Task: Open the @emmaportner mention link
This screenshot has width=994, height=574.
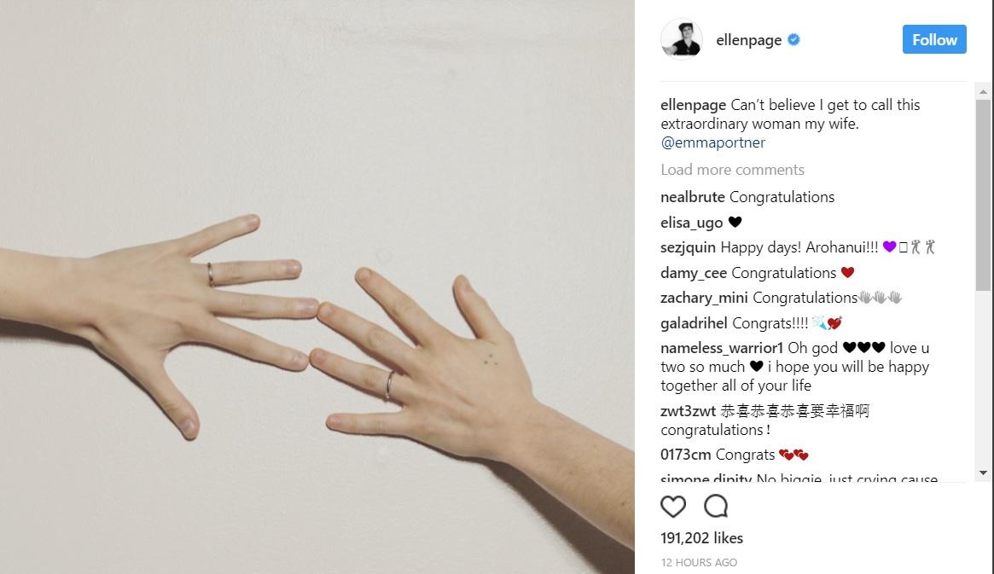Action: tap(712, 142)
